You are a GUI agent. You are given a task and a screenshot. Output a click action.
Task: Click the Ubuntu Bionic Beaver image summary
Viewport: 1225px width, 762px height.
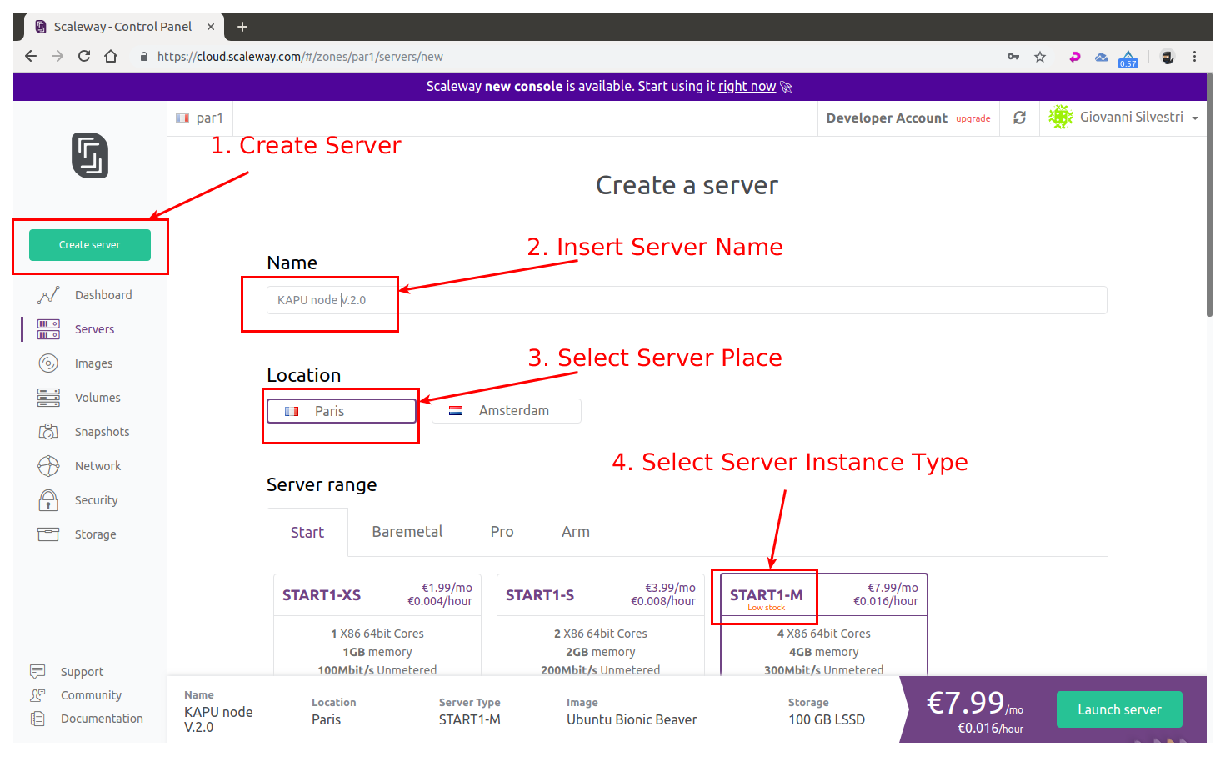[632, 719]
